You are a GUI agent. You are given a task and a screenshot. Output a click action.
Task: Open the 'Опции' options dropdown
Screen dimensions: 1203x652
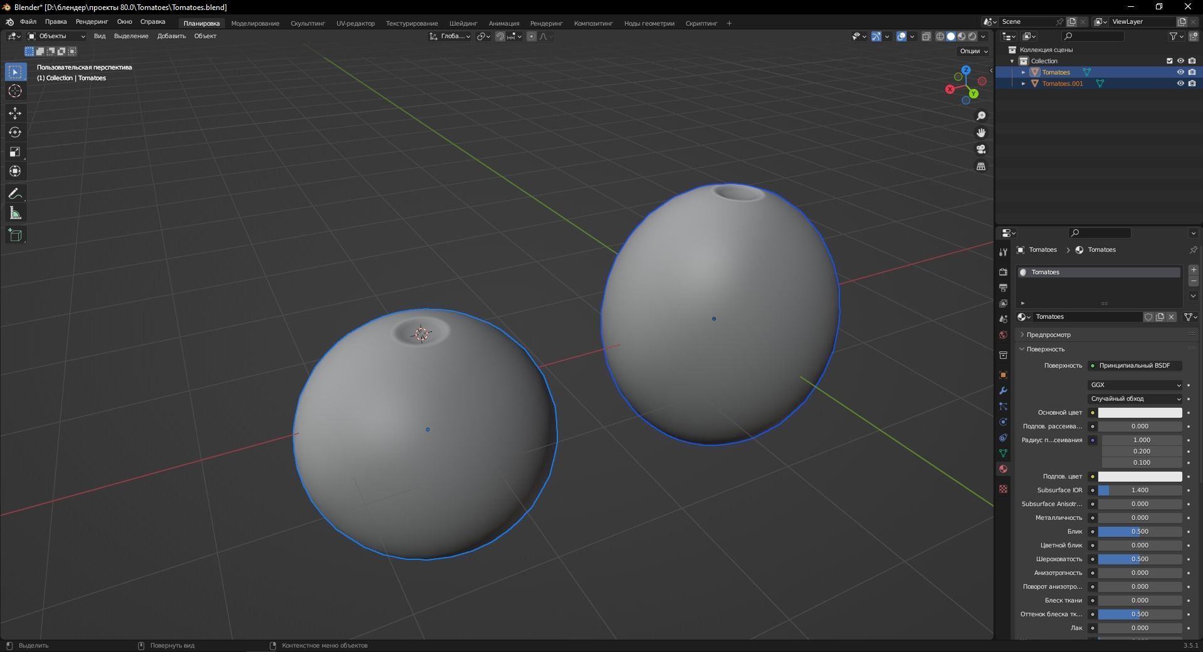tap(974, 51)
